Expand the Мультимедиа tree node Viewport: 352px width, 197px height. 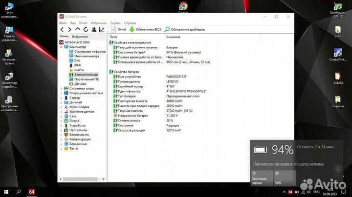point(61,107)
